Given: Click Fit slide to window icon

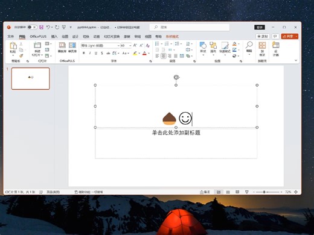Looking at the screenshot, I should 296,192.
